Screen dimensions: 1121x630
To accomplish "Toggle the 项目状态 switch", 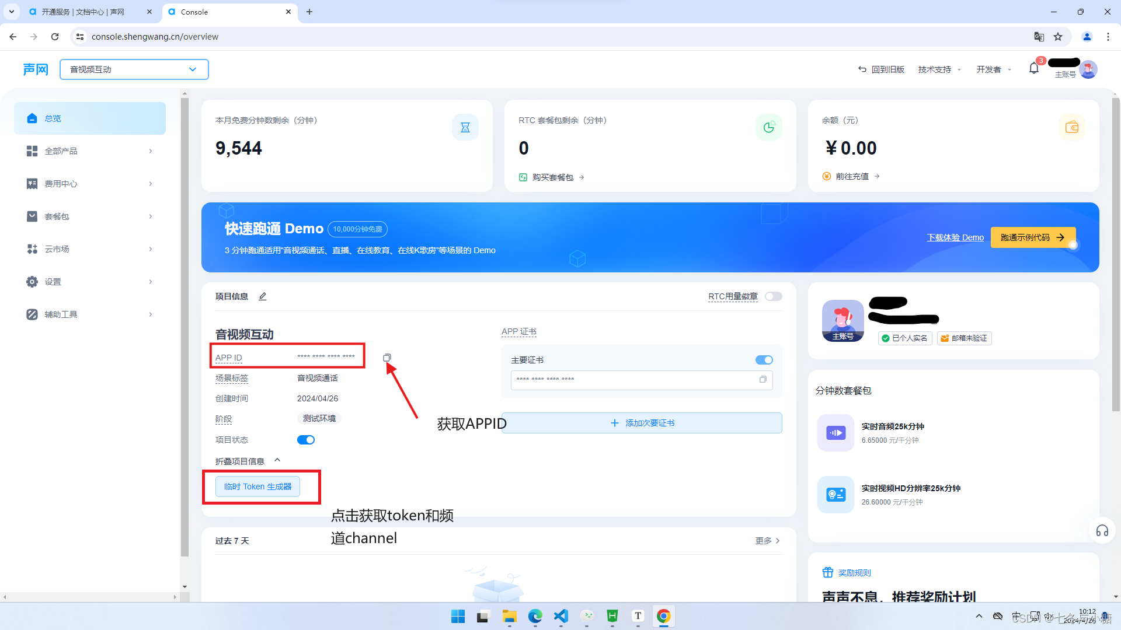I will pyautogui.click(x=306, y=440).
